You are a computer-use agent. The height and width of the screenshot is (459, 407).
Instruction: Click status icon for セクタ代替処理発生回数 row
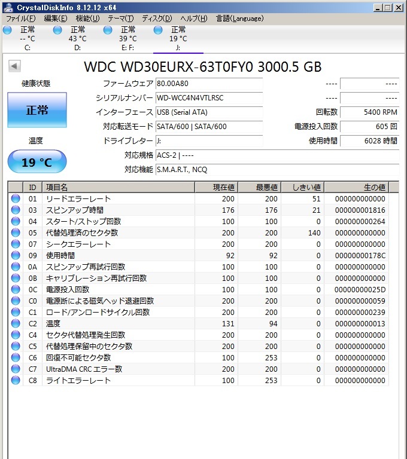(16, 335)
